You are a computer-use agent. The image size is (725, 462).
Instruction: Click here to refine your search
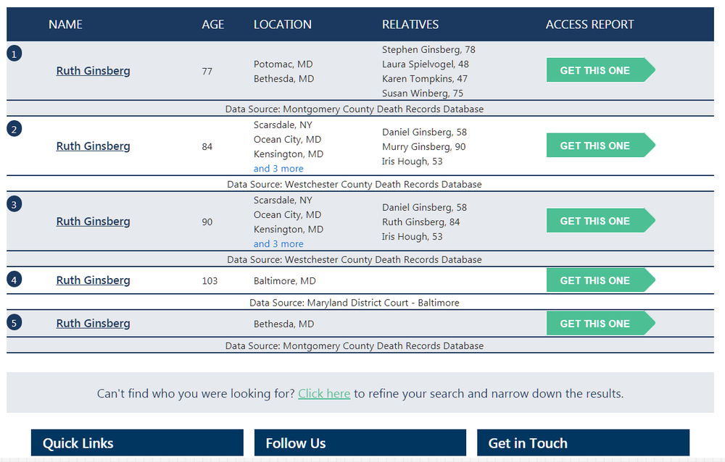324,394
